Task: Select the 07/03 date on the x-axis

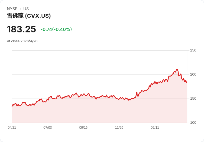Action: coord(48,128)
